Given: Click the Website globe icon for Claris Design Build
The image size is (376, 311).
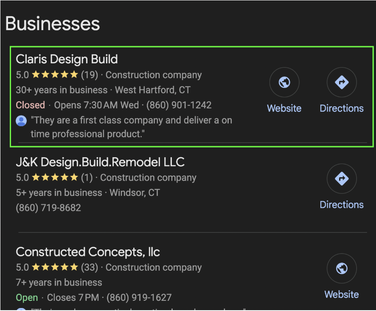Looking at the screenshot, I should (284, 82).
